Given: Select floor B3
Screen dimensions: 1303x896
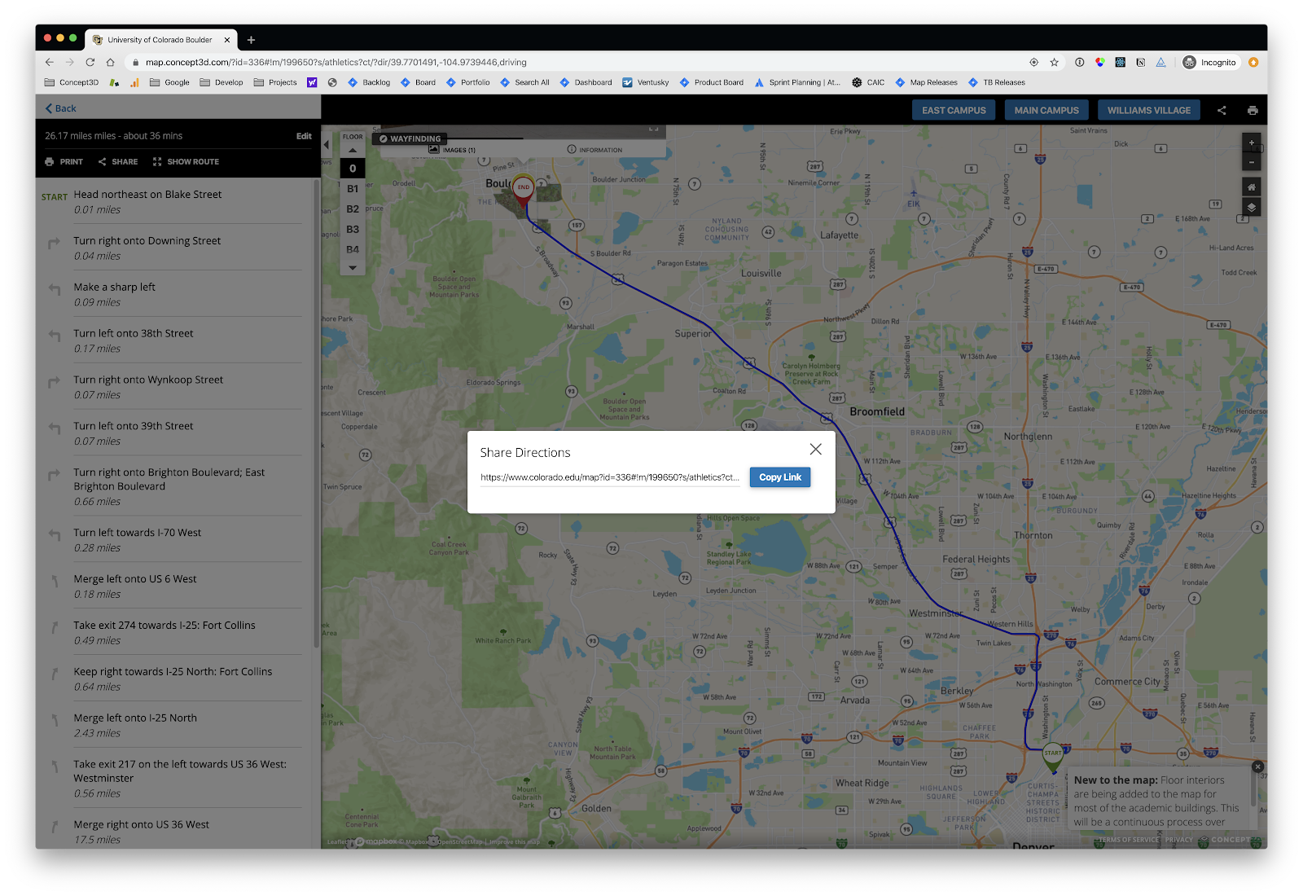Looking at the screenshot, I should pyautogui.click(x=353, y=230).
